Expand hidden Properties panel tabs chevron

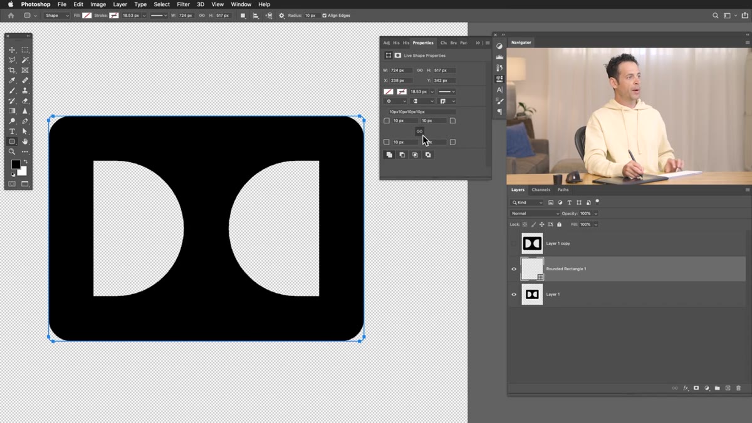[478, 43]
